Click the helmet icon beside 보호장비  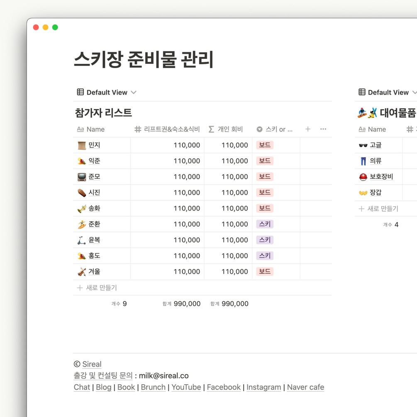(x=363, y=177)
